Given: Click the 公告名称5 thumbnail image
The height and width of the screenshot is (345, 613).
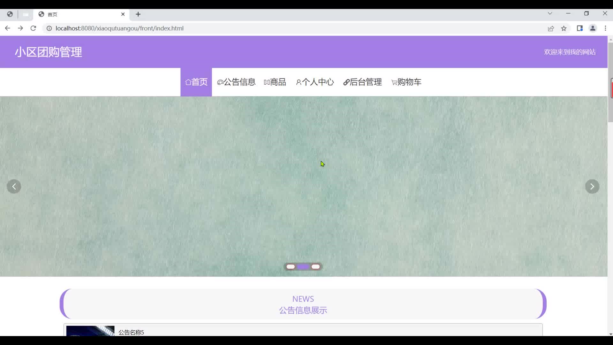Looking at the screenshot, I should tap(90, 331).
